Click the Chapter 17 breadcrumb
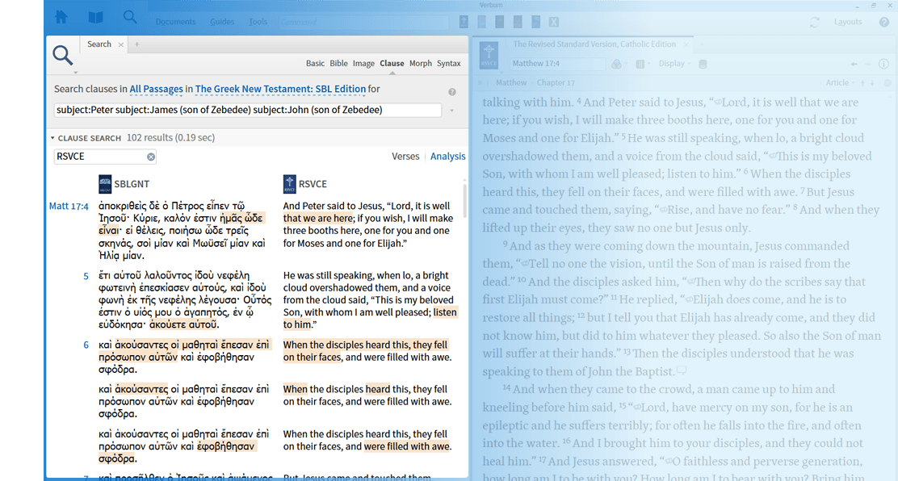This screenshot has width=898, height=481. click(556, 82)
